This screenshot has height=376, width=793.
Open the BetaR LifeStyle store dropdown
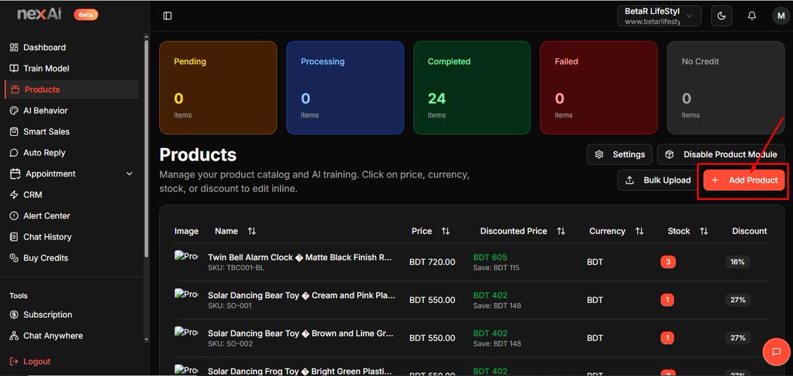(659, 16)
